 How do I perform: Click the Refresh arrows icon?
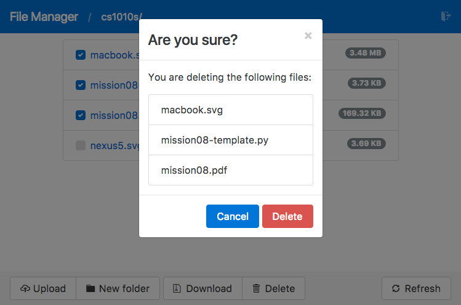coord(396,288)
